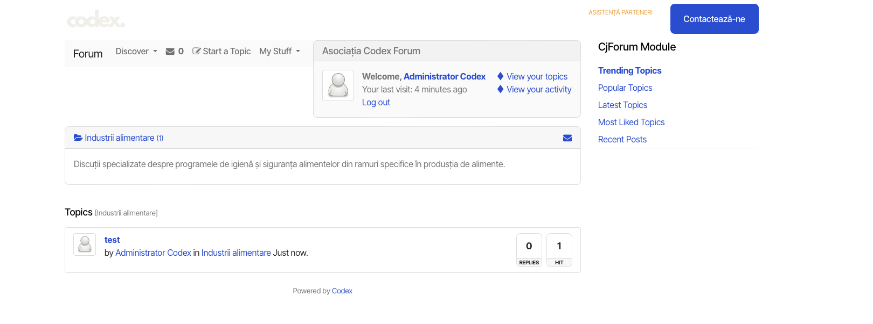Click the author avatar beside the test topic
The width and height of the screenshot is (873, 324).
click(85, 244)
